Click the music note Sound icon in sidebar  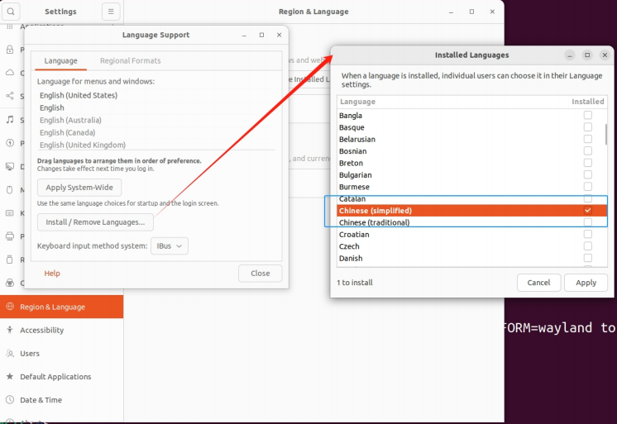10,120
